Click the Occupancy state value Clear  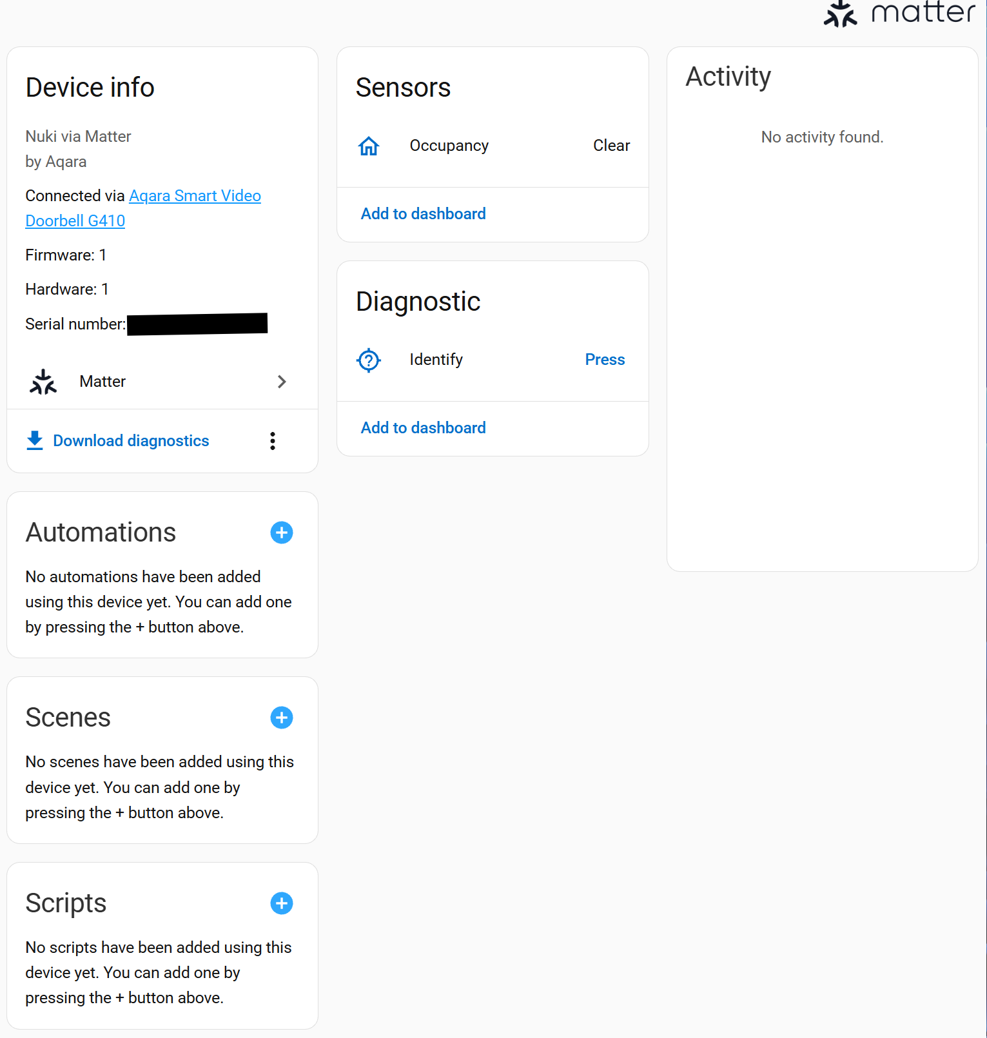(x=611, y=146)
